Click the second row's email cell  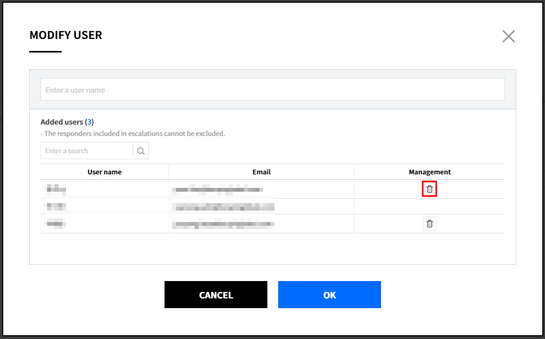coord(223,206)
